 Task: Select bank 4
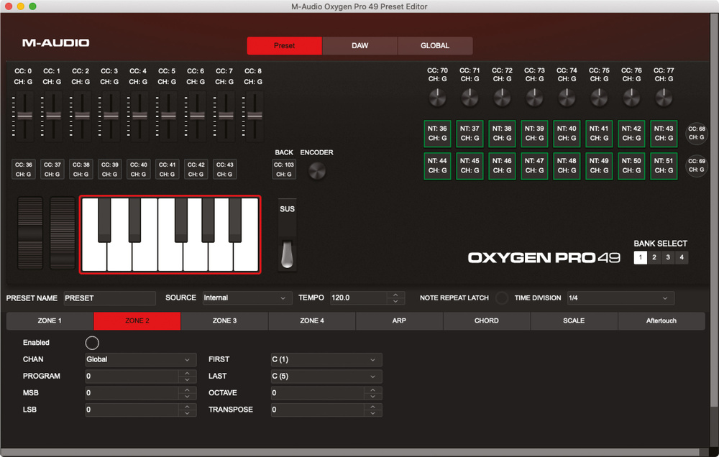click(x=682, y=258)
